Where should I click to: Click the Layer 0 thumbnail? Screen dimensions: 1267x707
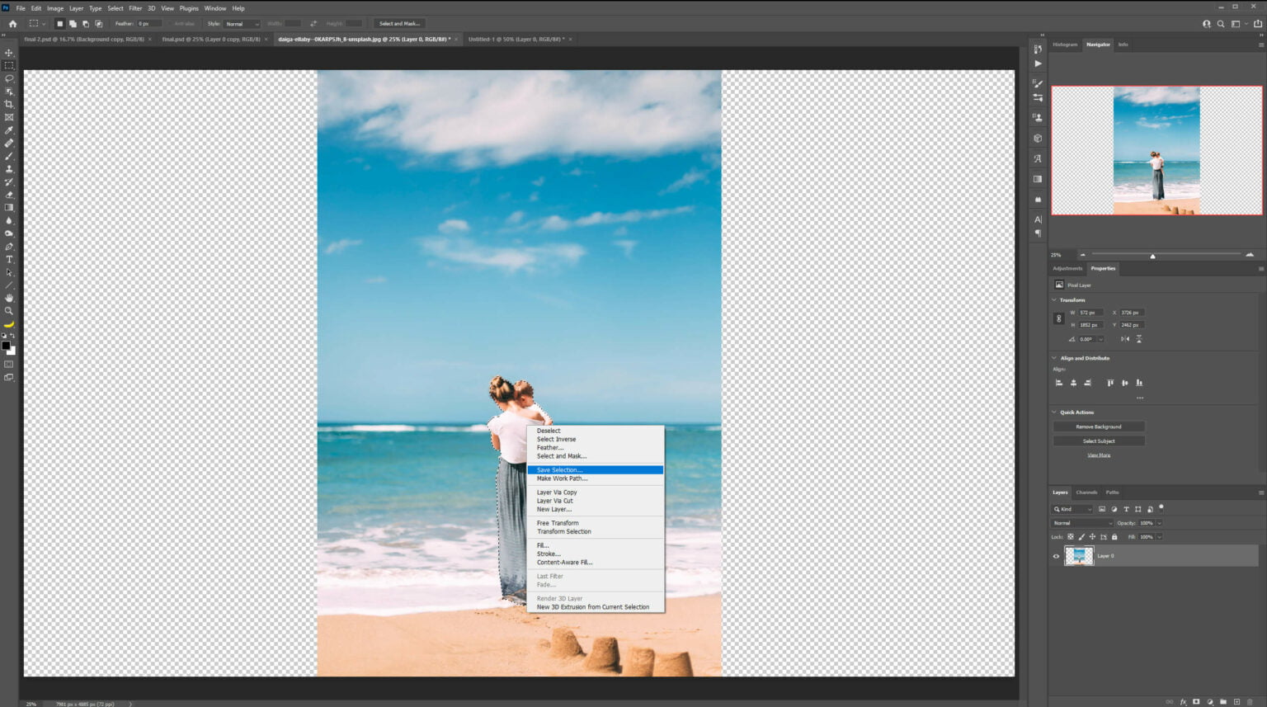(1080, 556)
